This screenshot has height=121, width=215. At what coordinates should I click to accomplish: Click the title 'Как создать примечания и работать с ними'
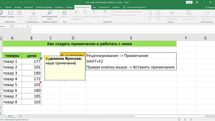click(x=89, y=44)
